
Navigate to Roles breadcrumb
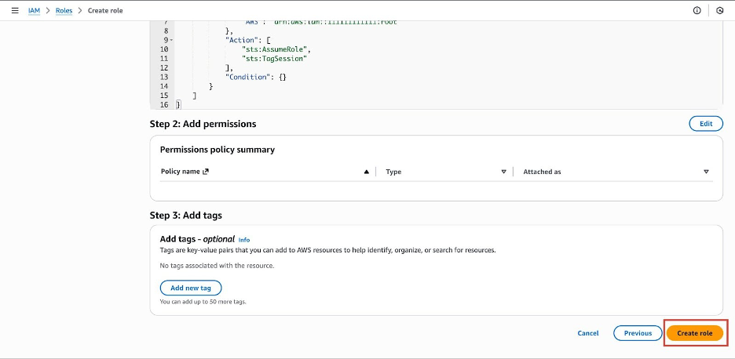pos(63,10)
